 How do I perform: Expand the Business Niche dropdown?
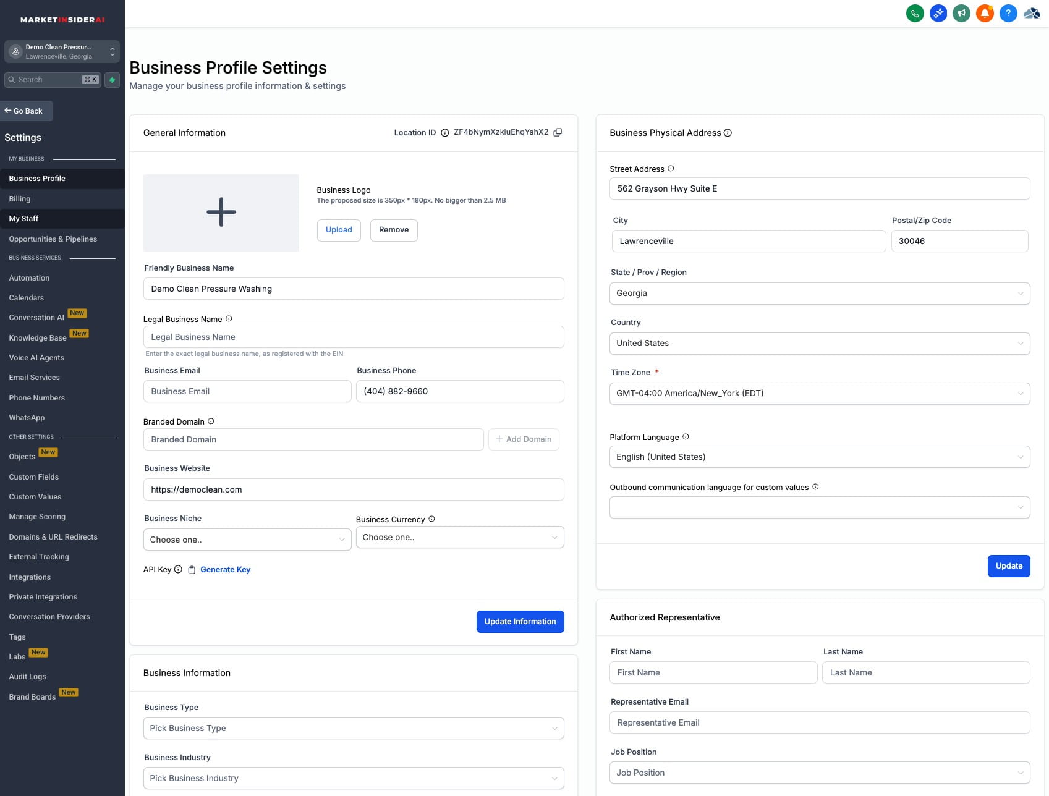[x=247, y=540]
